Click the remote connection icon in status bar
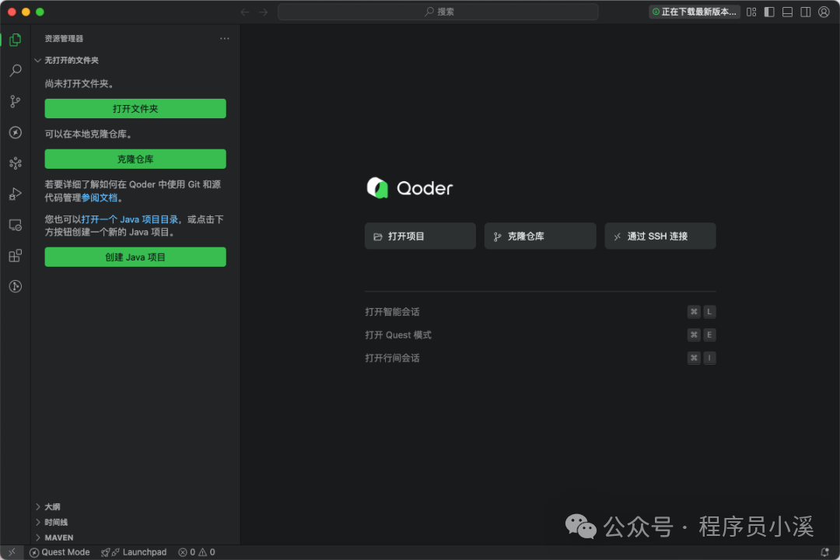840x560 pixels. [x=12, y=552]
